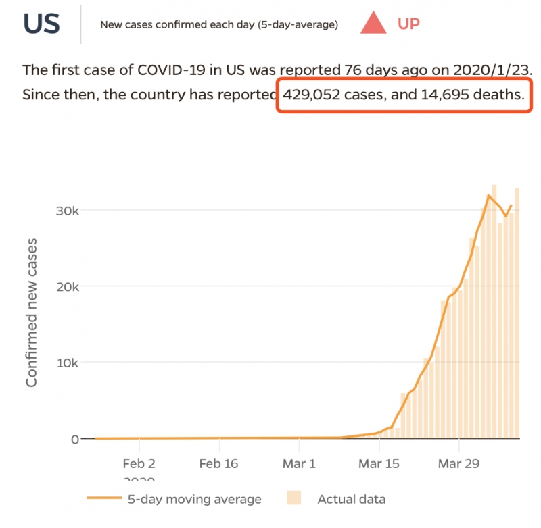The height and width of the screenshot is (528, 541).
Task: Click the New cases confirmed each day subtitle
Action: tap(219, 25)
